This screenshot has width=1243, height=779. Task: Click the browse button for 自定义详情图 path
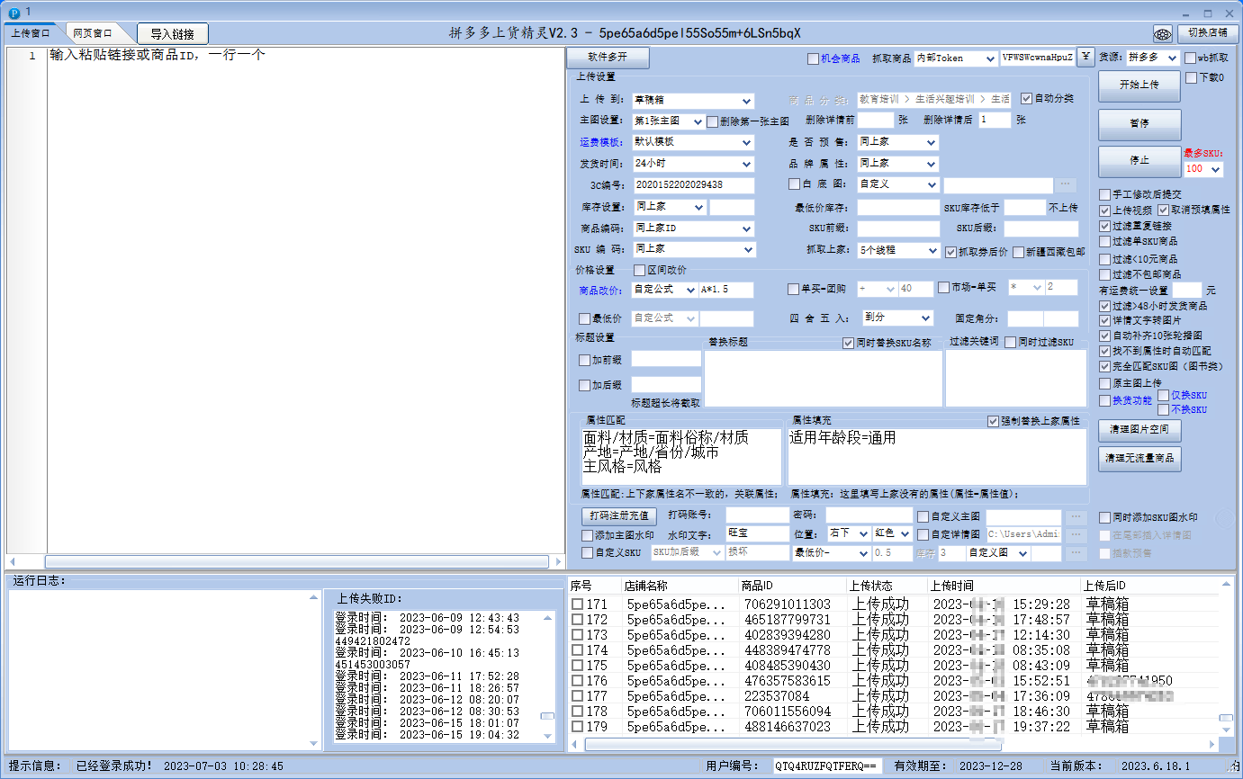click(x=1076, y=534)
